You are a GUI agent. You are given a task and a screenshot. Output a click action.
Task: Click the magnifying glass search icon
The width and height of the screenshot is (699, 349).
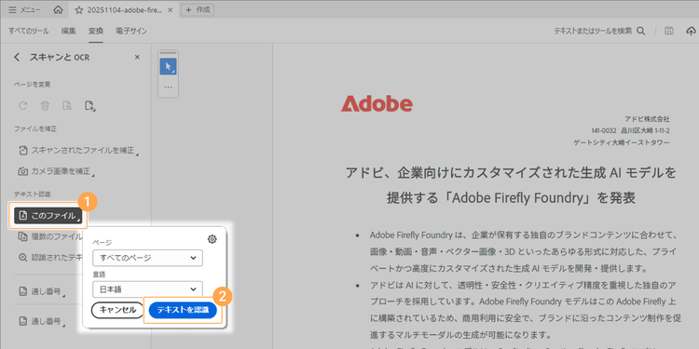pos(640,31)
